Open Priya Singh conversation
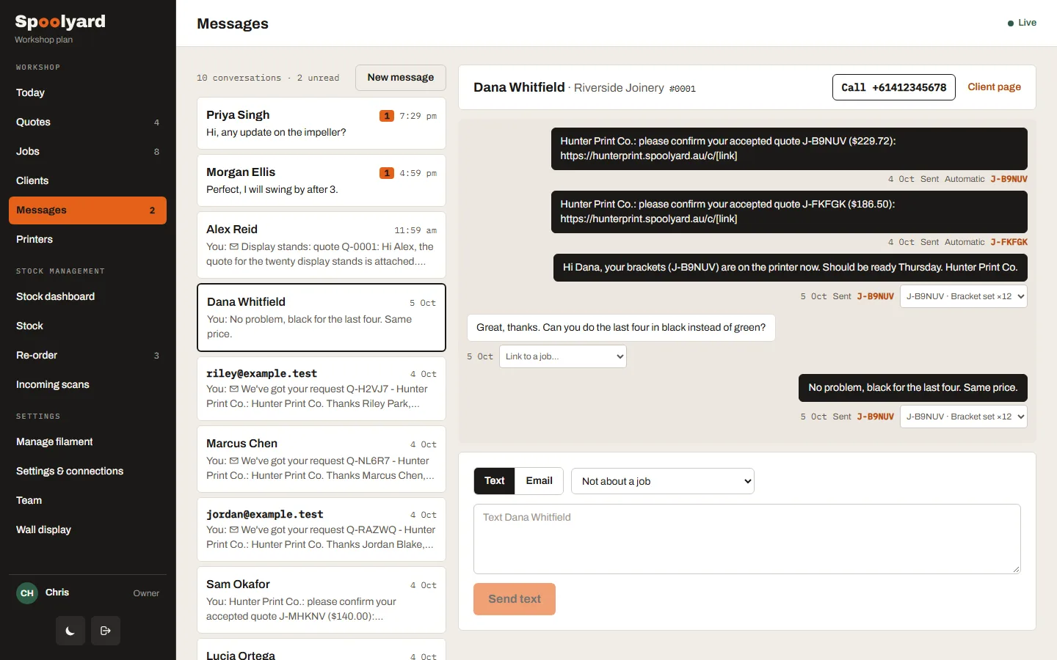This screenshot has height=660, width=1057. click(322, 123)
